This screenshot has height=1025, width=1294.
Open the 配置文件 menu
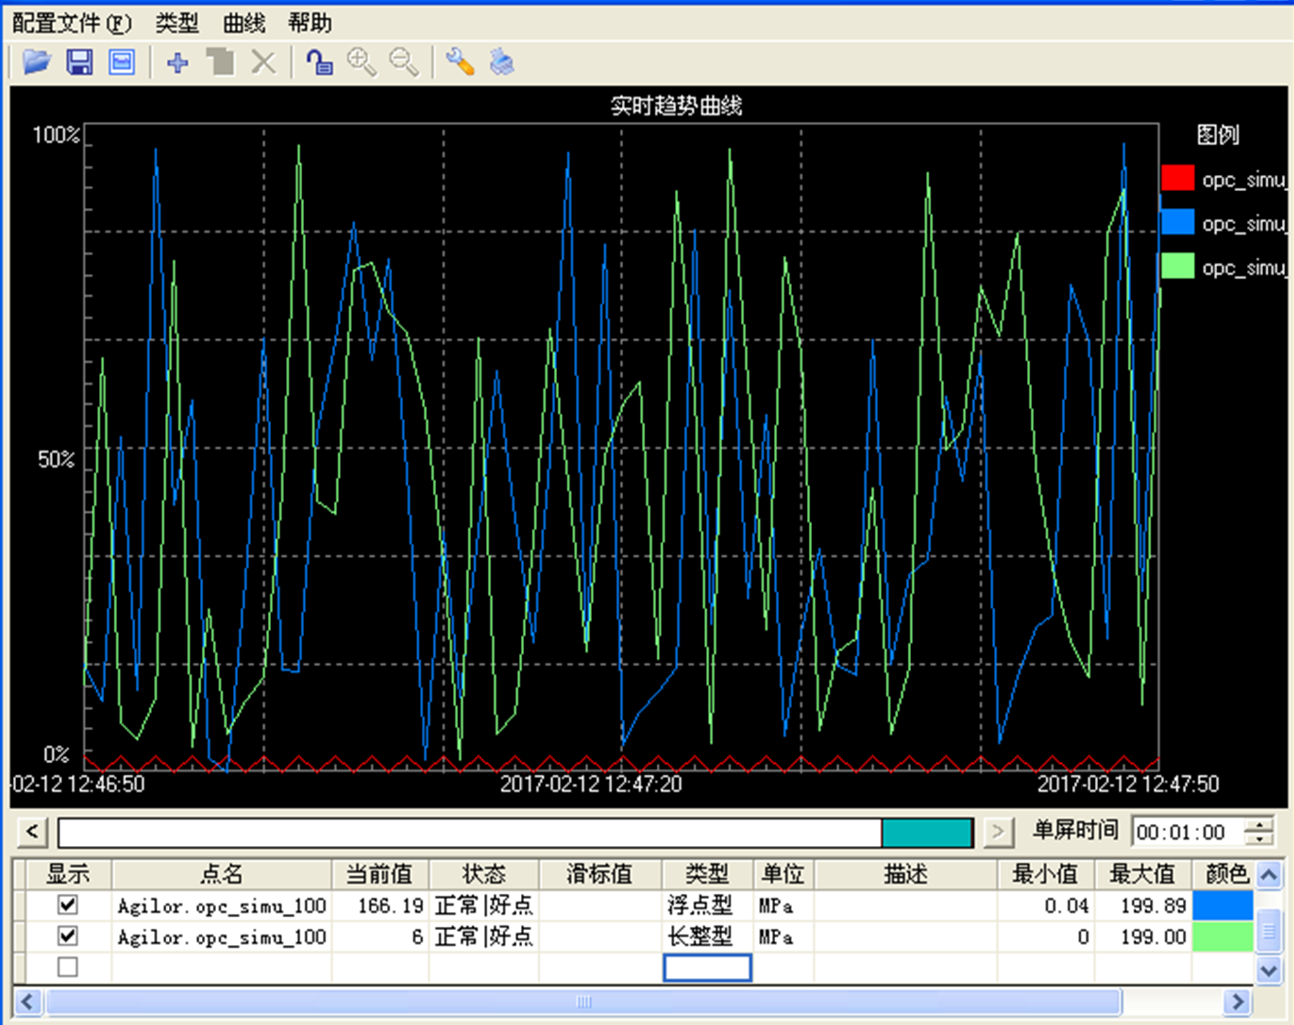[71, 24]
